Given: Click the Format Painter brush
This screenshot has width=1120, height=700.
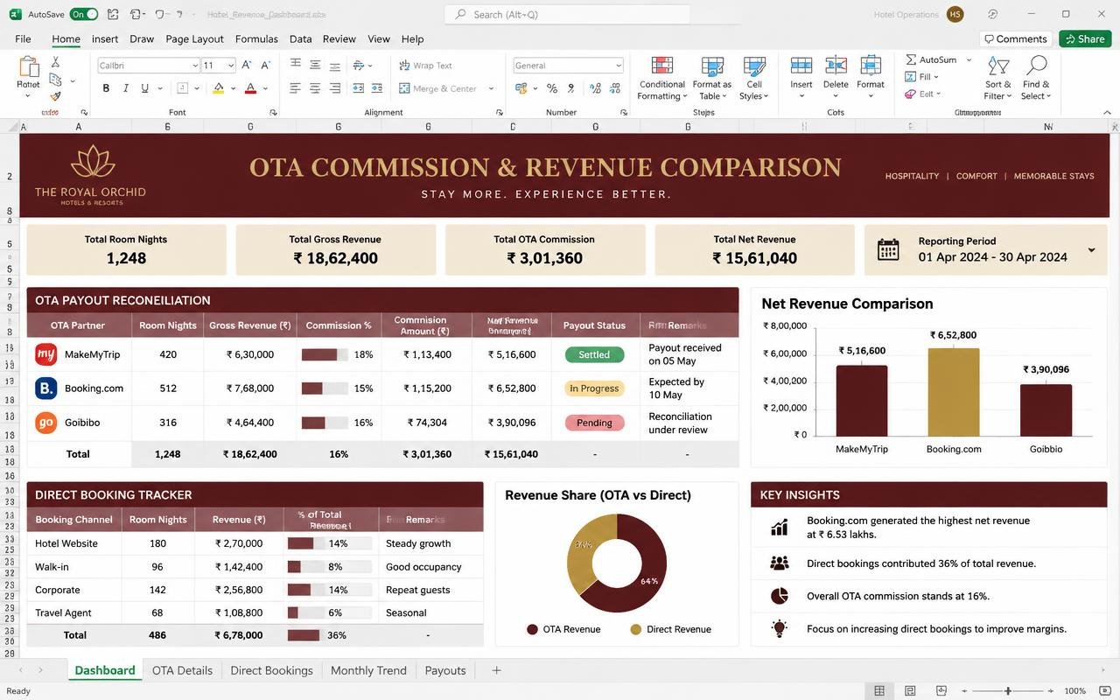Looking at the screenshot, I should click(55, 96).
